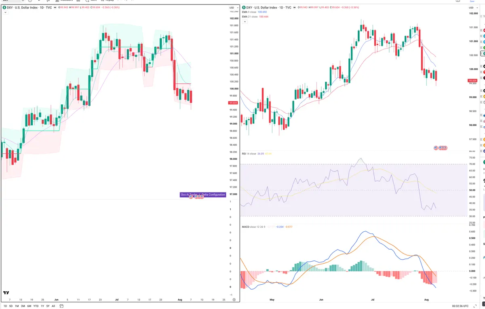The width and height of the screenshot is (485, 309).
Task: Select the 1Y range tab
Action: point(42,306)
